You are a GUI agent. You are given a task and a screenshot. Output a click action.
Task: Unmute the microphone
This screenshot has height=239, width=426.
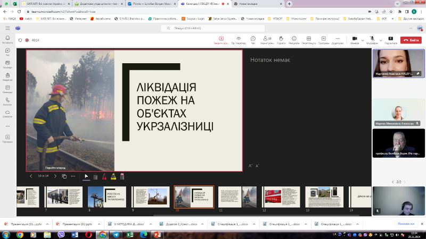[x=372, y=40]
